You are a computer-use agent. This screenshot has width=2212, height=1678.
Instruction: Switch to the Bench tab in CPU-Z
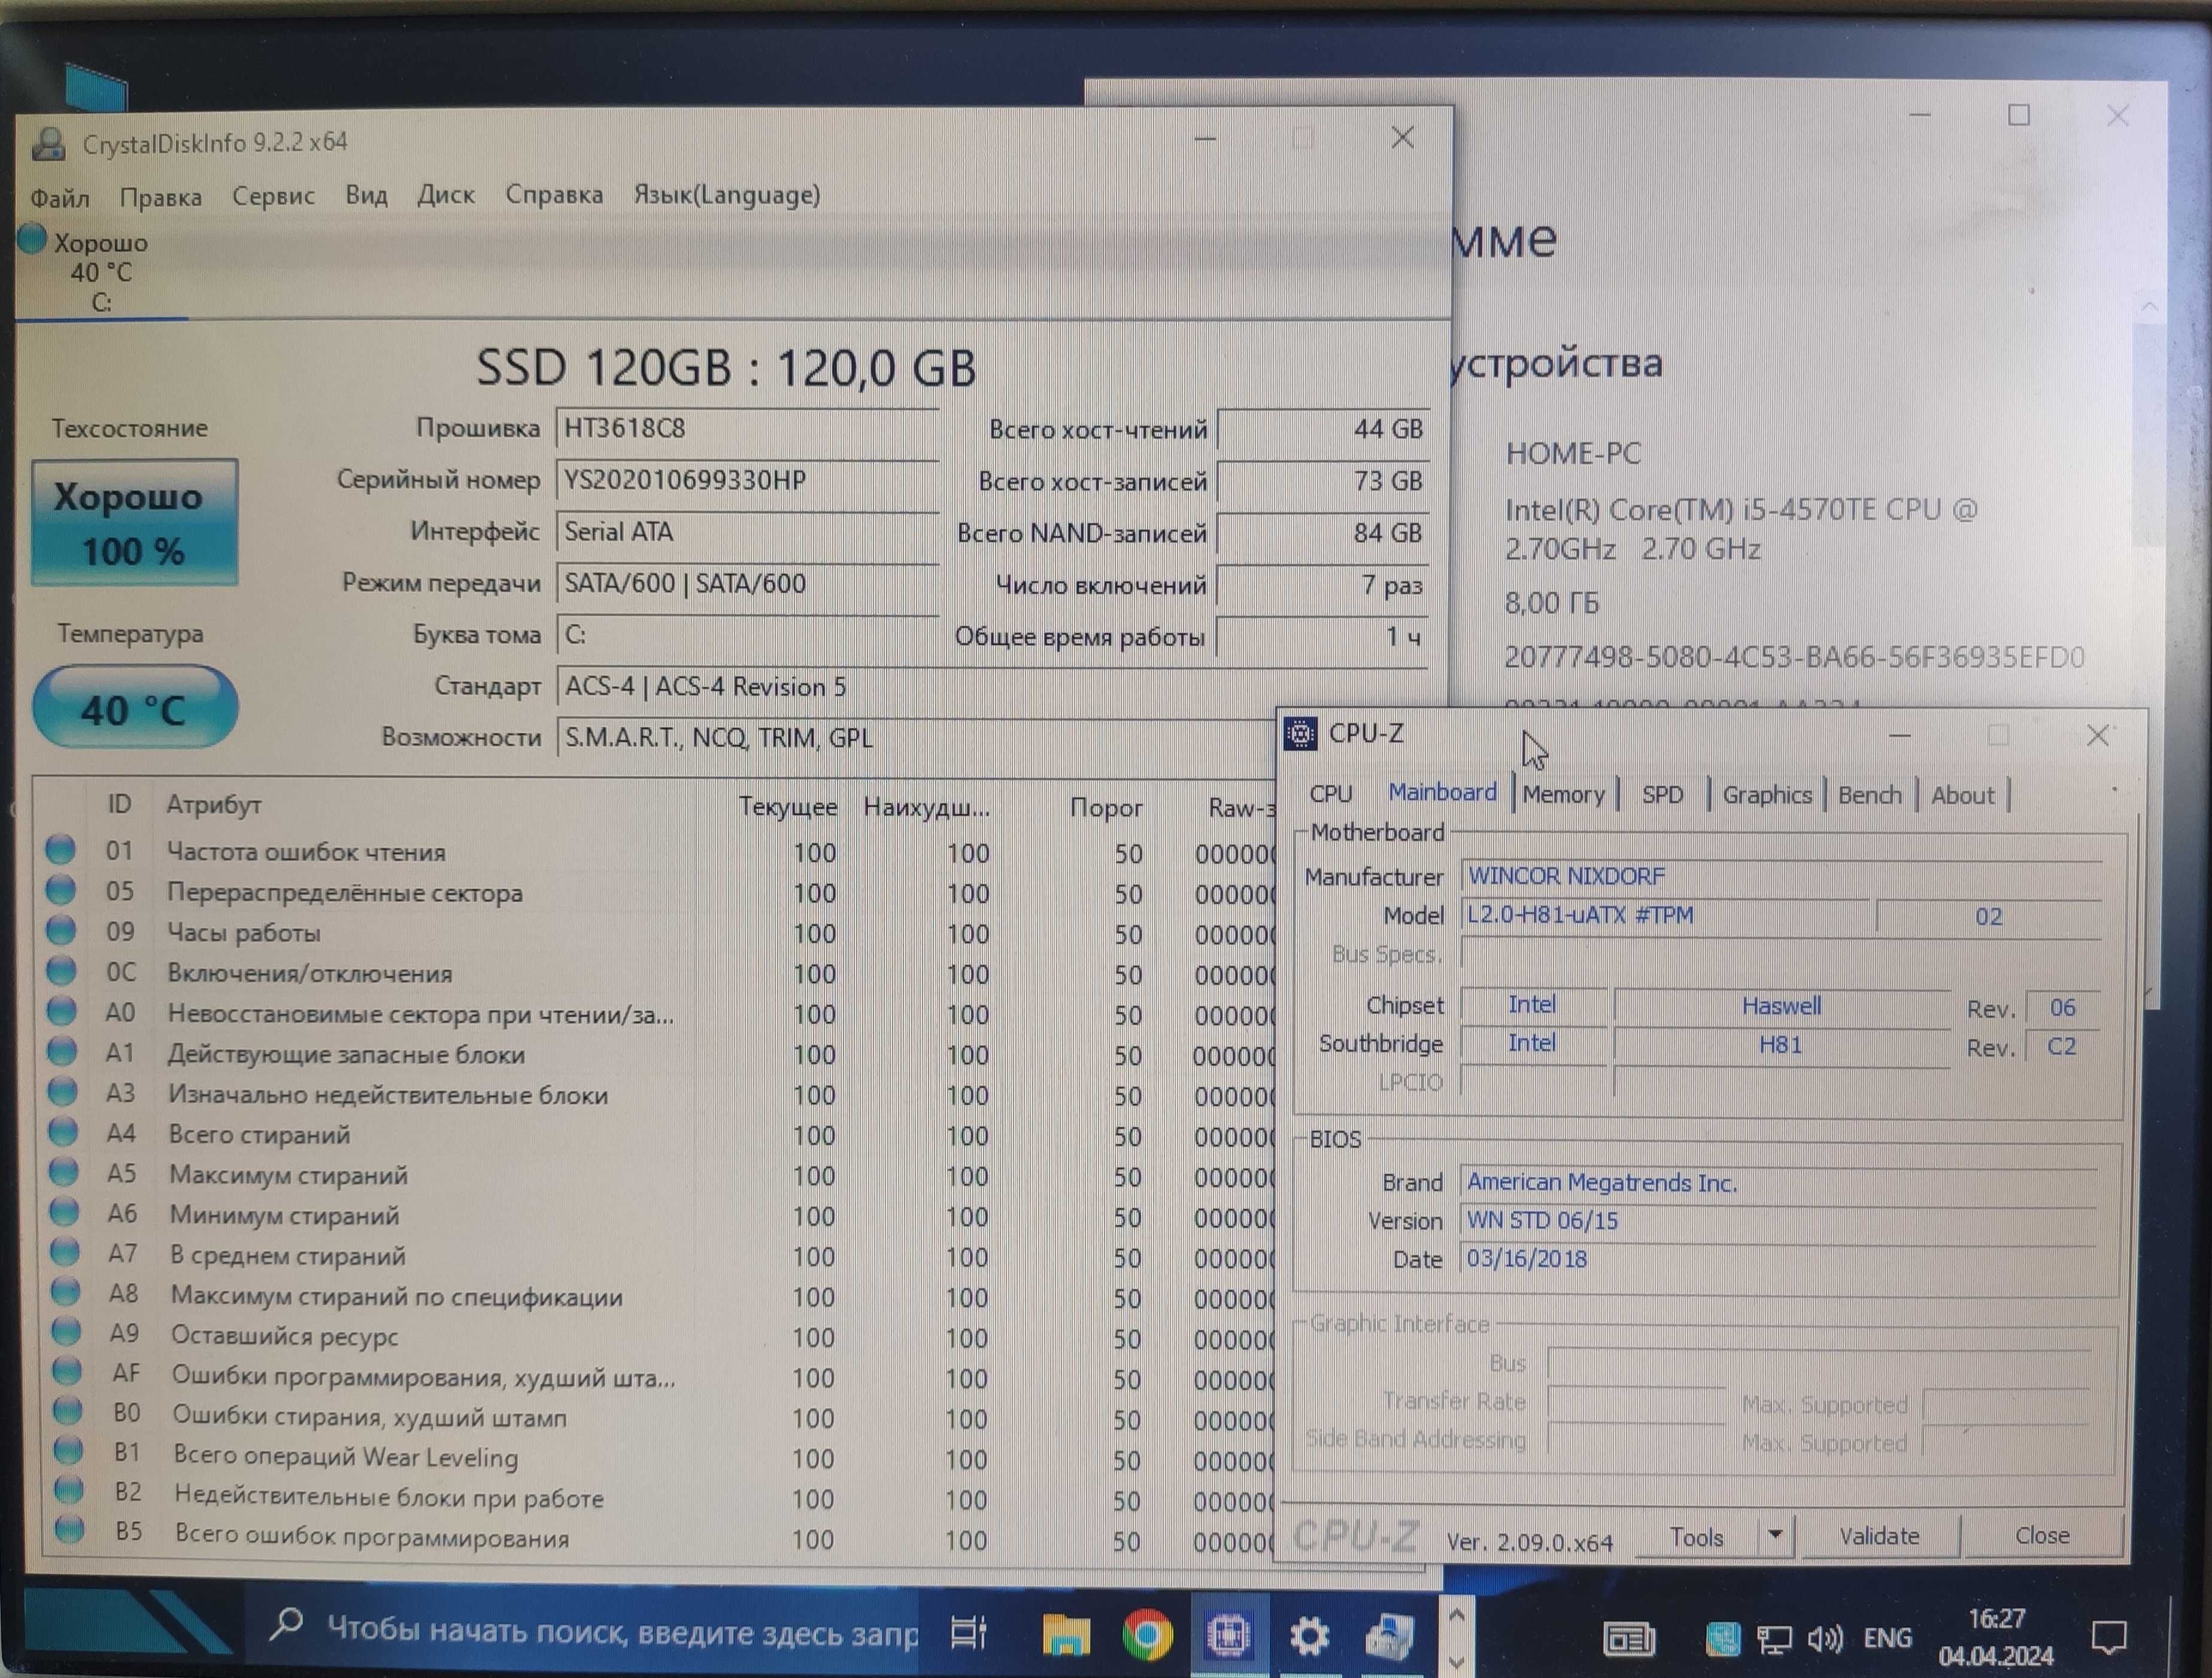pos(1869,795)
